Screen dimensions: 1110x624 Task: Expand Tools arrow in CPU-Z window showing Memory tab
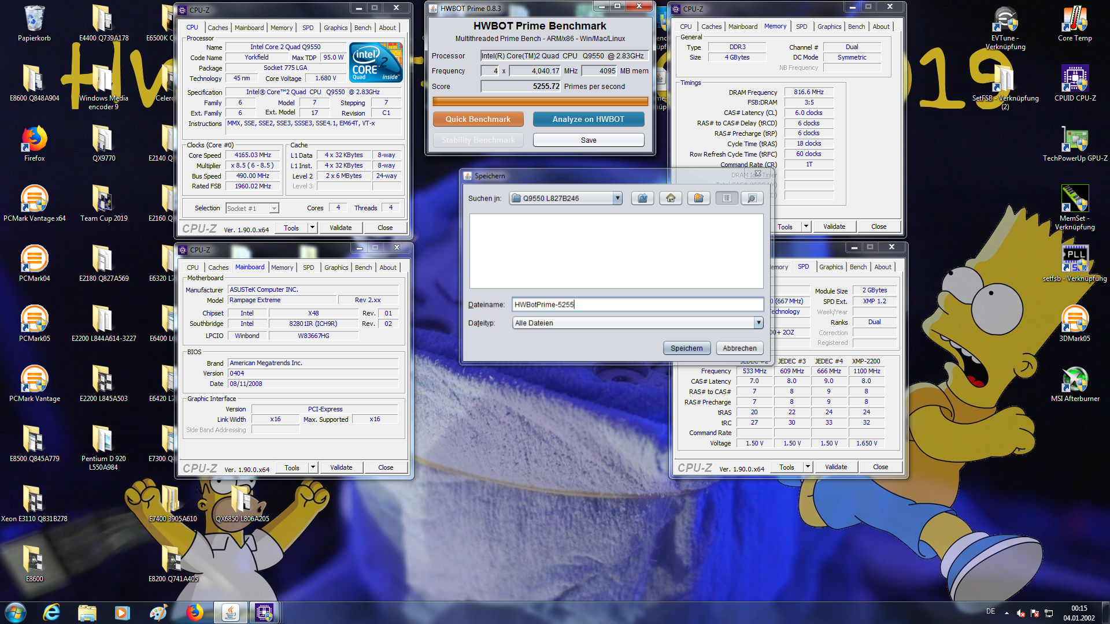coord(806,226)
